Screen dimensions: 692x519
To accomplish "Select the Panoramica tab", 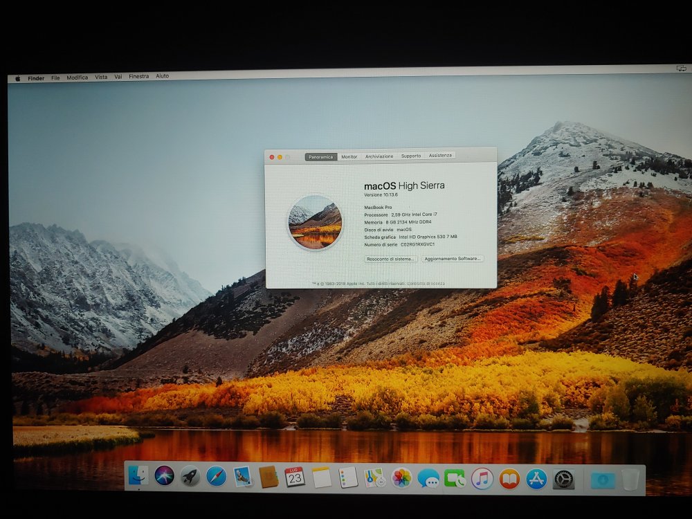I will (321, 156).
